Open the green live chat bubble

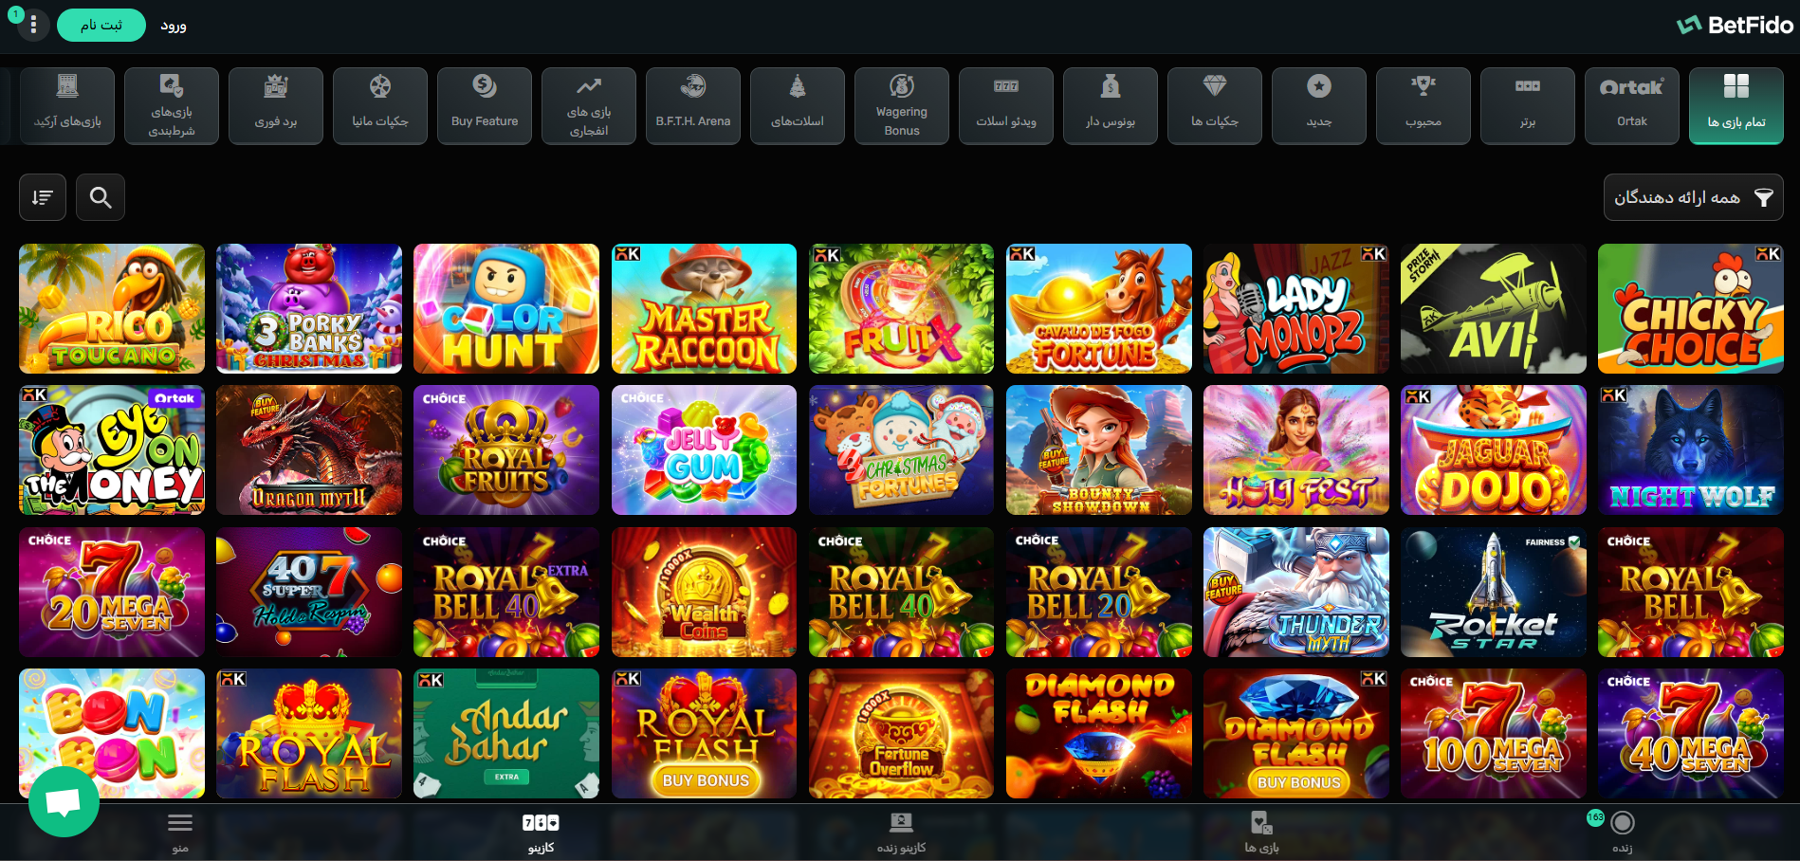pyautogui.click(x=64, y=802)
